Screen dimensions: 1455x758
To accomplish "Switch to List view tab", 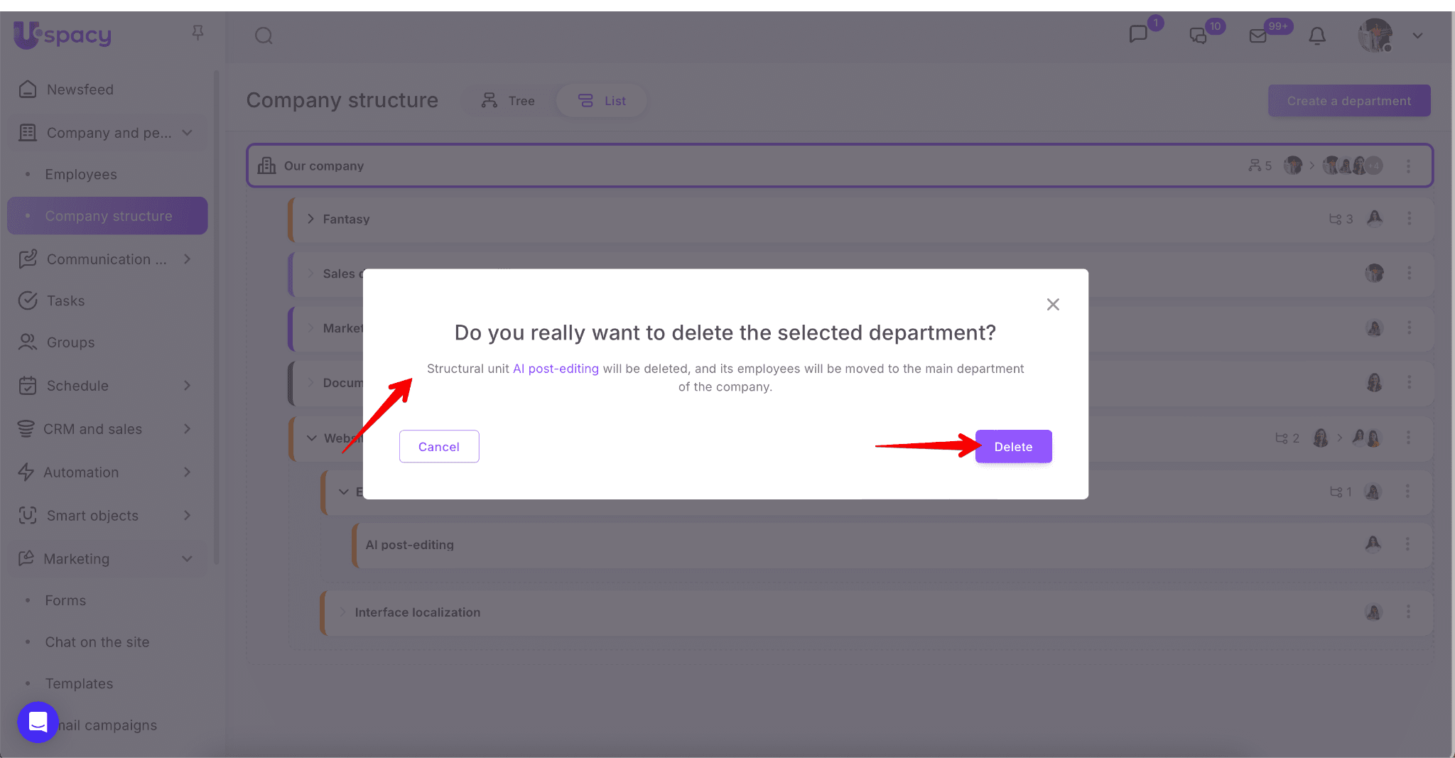I will tap(602, 101).
